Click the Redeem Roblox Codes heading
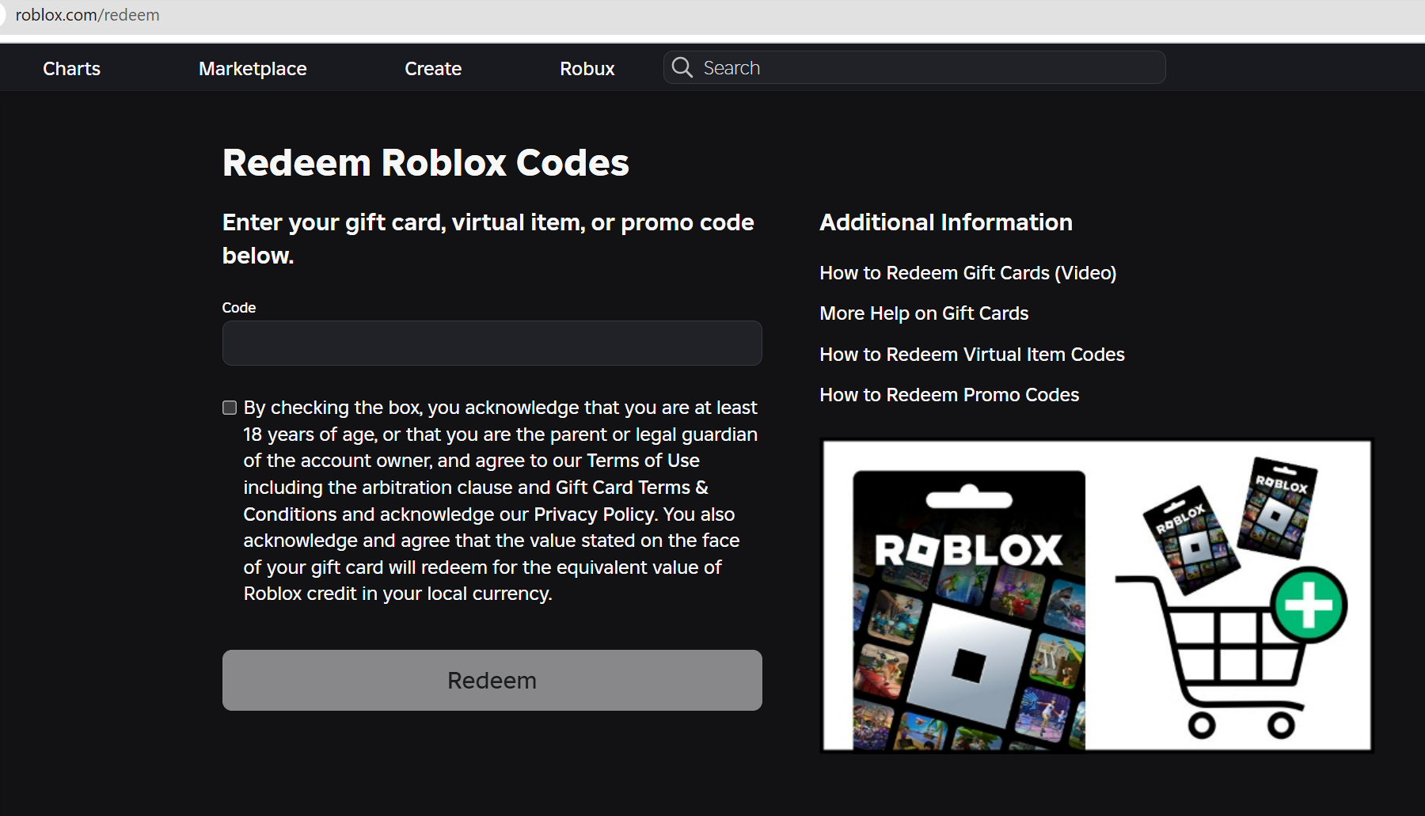Image resolution: width=1425 pixels, height=816 pixels. click(425, 163)
